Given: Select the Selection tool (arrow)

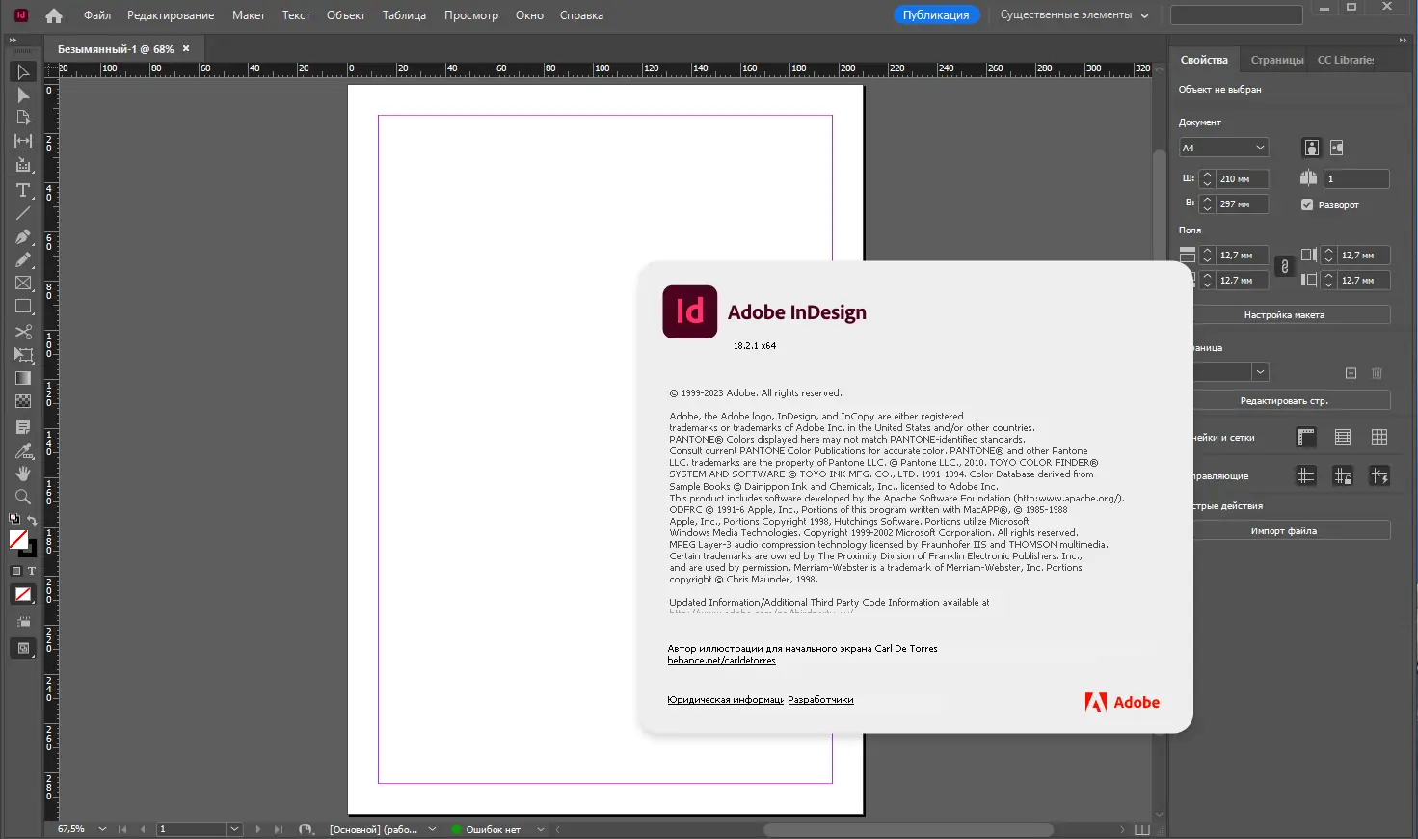Looking at the screenshot, I should tap(22, 71).
